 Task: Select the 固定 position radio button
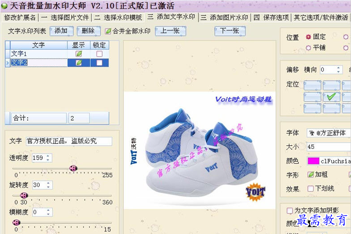coord(309,37)
